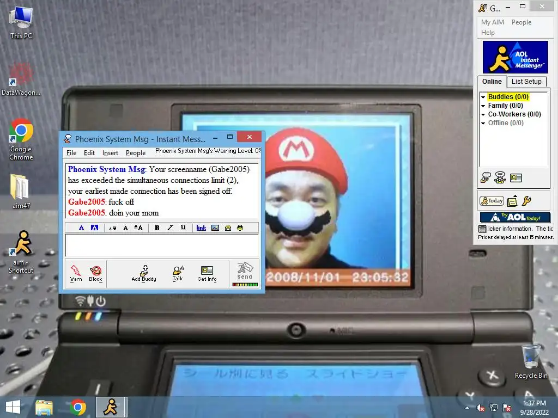Start Talk voice session

(178, 273)
